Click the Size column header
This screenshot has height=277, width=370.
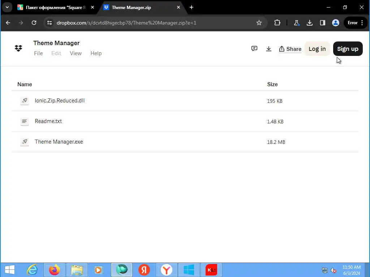pos(272,84)
